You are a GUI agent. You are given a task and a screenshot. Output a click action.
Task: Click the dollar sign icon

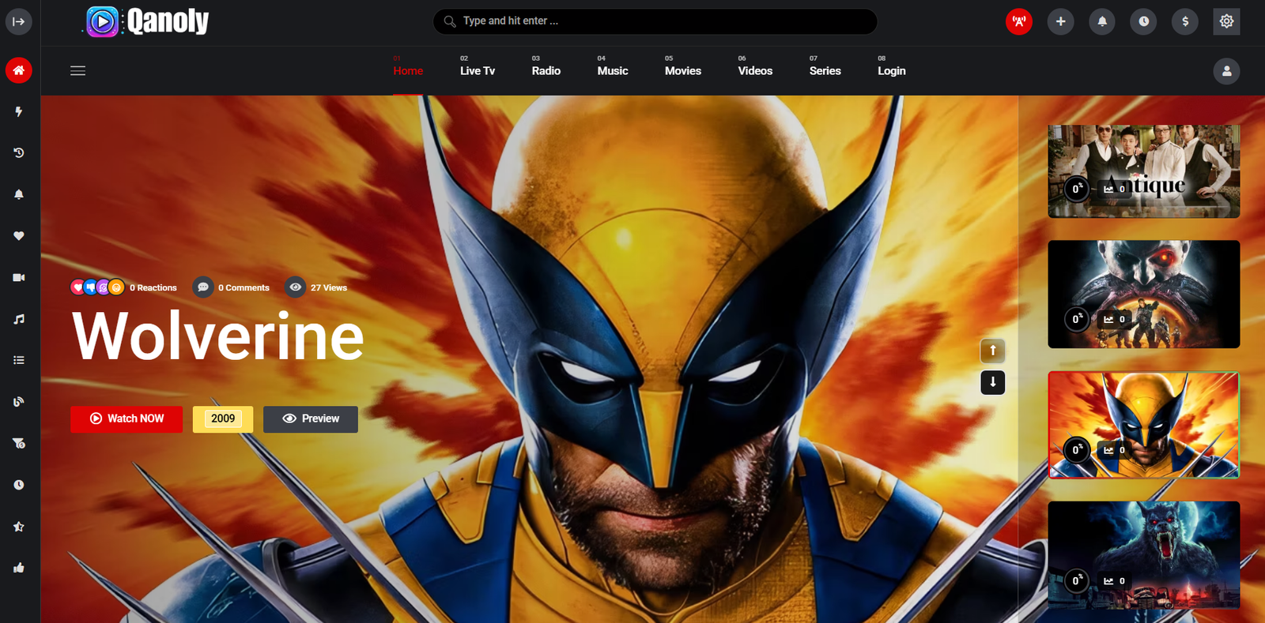[1184, 21]
